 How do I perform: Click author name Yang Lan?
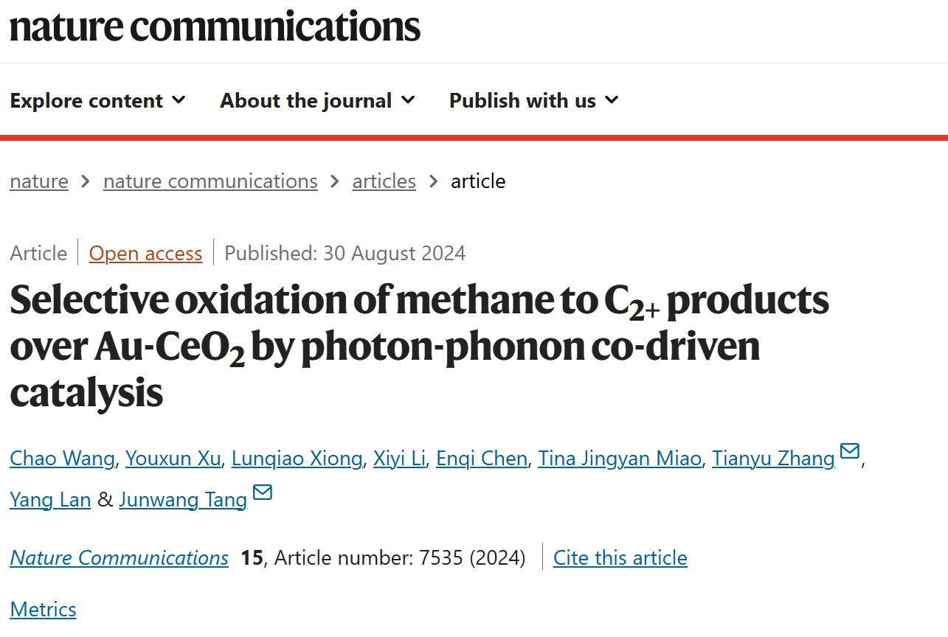click(x=50, y=500)
